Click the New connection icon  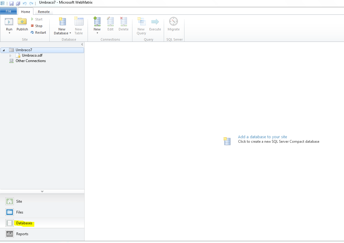point(97,21)
